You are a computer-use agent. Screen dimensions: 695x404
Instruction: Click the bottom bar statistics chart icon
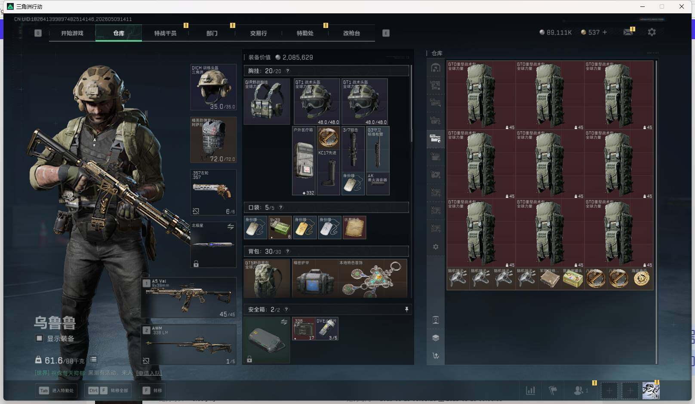(x=531, y=391)
